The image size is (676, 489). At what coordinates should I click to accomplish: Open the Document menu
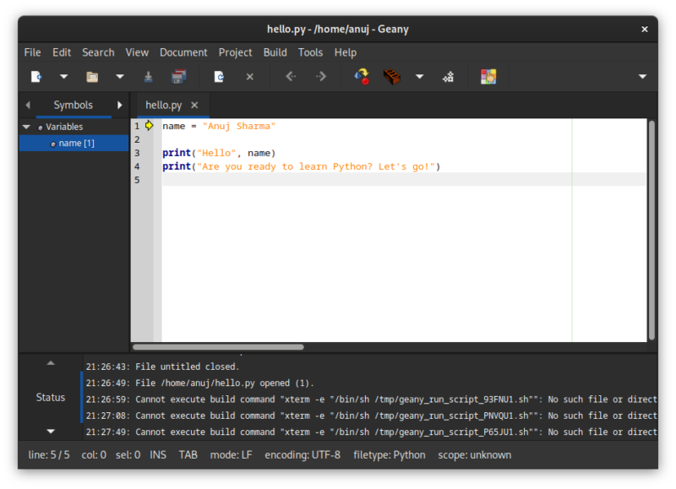(183, 52)
